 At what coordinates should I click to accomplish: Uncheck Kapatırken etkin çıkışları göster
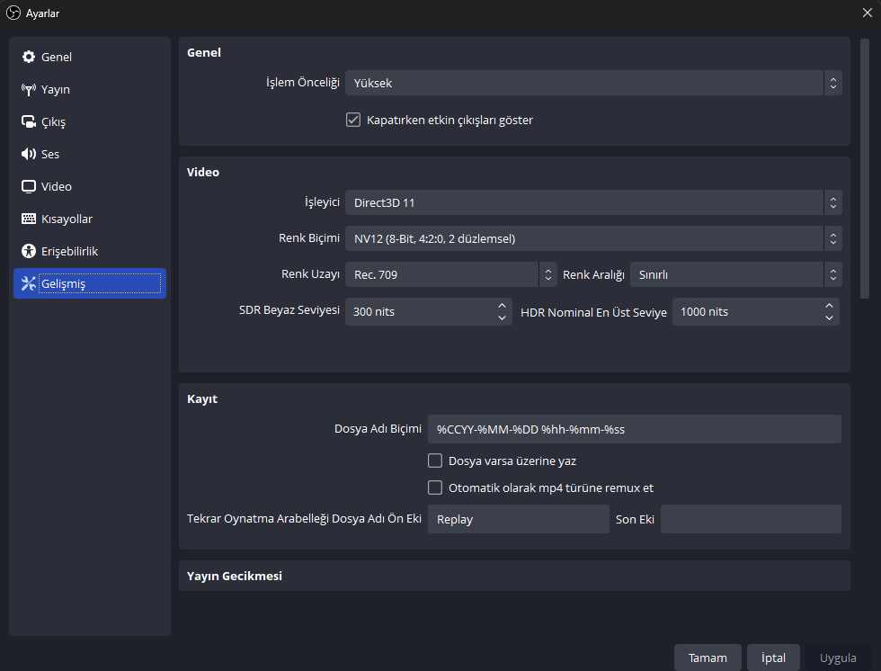pyautogui.click(x=352, y=120)
